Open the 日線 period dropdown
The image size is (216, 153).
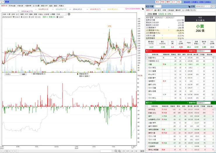point(62,14)
